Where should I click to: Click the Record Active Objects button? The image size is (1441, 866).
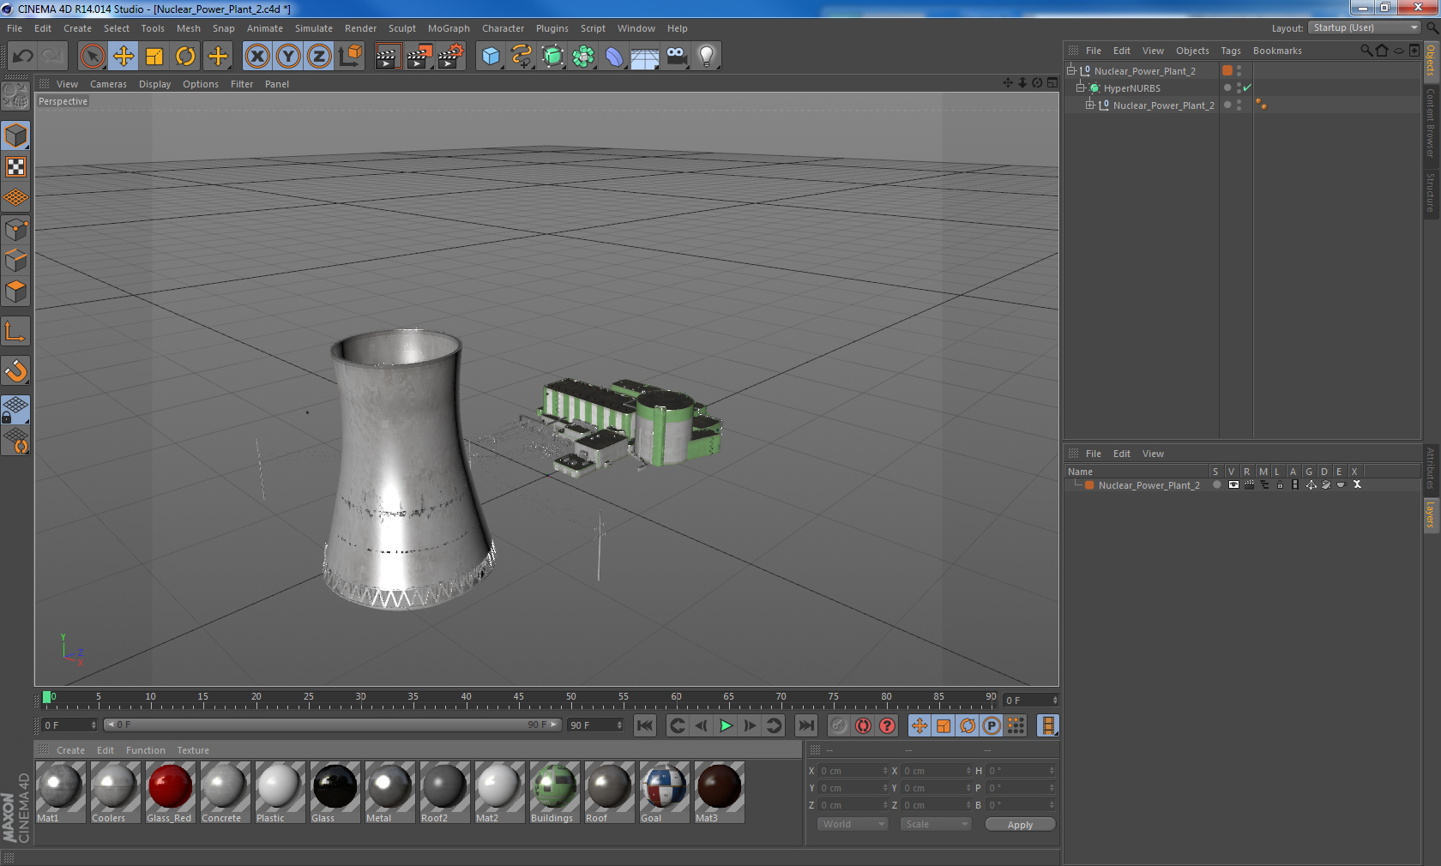[x=839, y=725]
